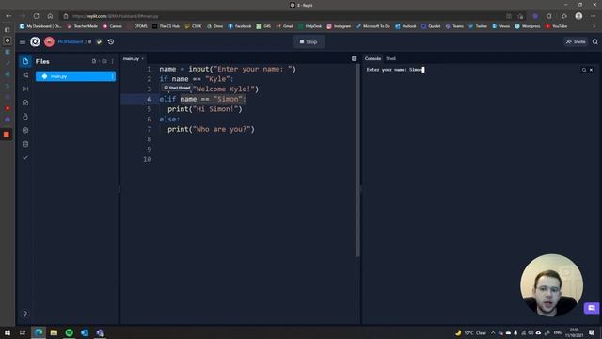Select main.py in the file tree
Screen dimensions: 602x339
coord(75,76)
